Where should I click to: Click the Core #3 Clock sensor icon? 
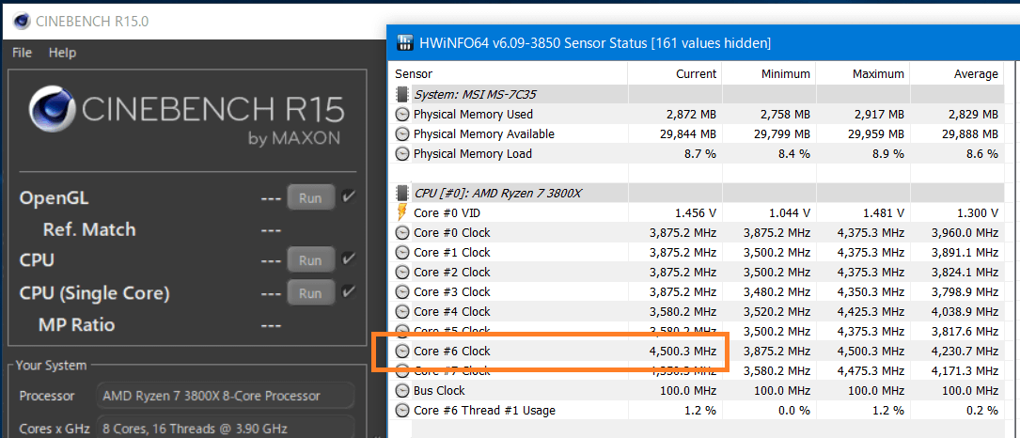tap(402, 292)
